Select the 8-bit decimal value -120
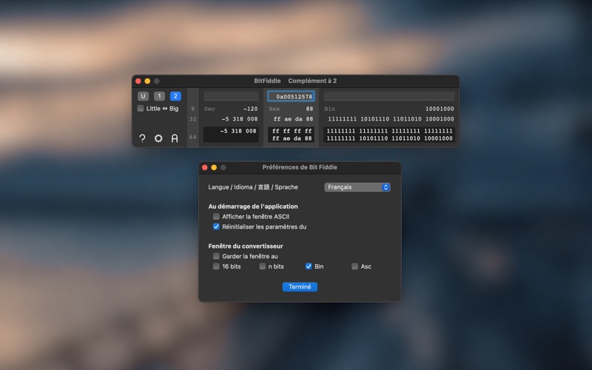The width and height of the screenshot is (592, 370). pos(250,109)
